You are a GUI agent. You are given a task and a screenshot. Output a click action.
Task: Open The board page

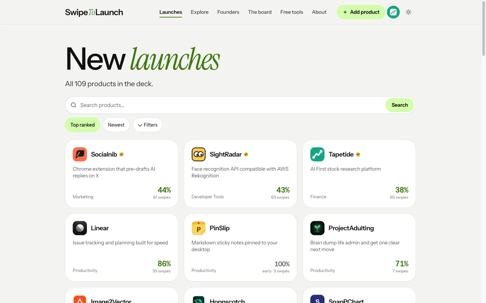pyautogui.click(x=260, y=12)
